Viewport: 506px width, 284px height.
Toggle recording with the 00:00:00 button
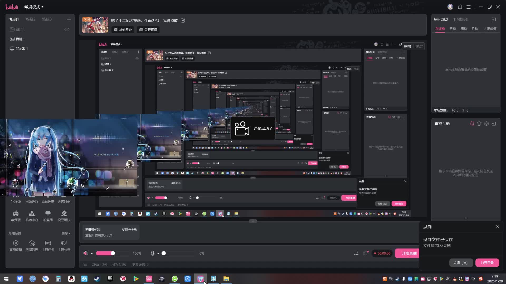382,253
